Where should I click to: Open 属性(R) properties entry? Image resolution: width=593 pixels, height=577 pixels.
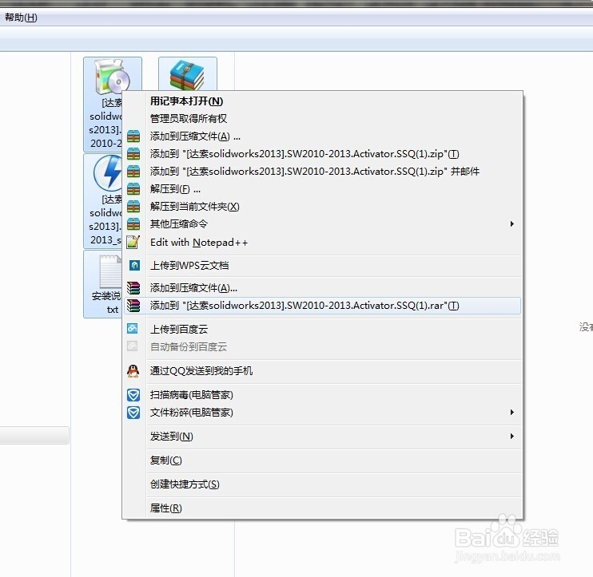click(165, 508)
